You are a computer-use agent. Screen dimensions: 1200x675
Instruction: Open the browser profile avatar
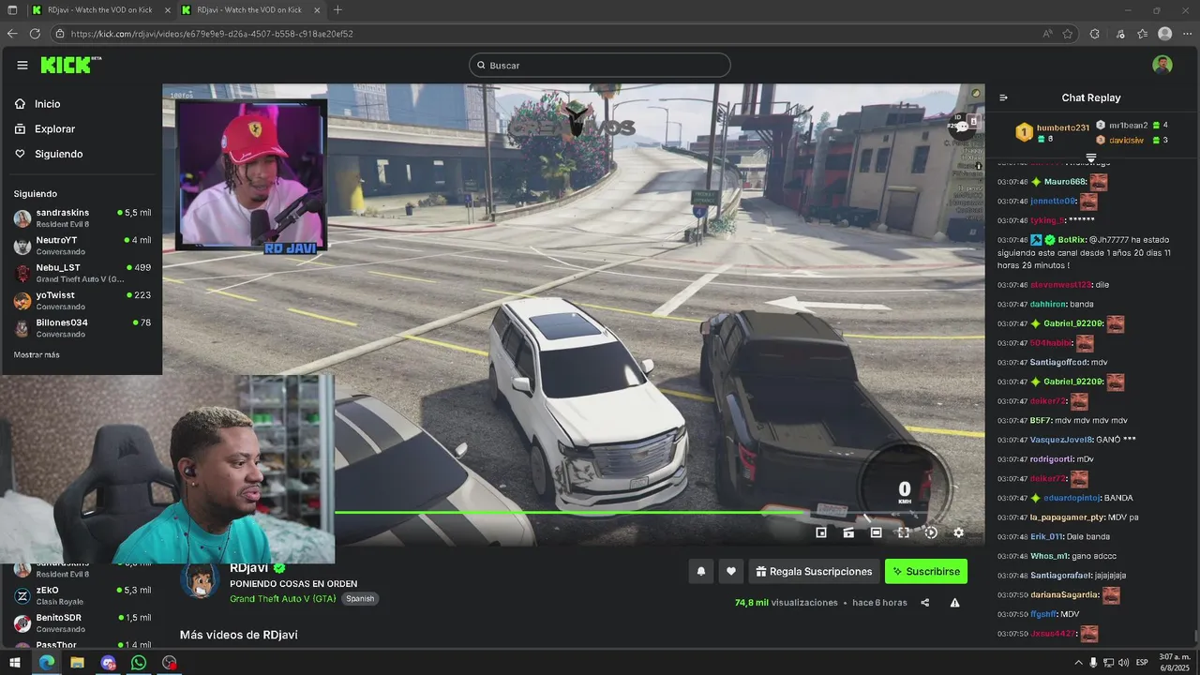[x=1165, y=33]
